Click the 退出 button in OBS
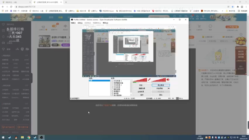The height and width of the screenshot is (140, 249). click(x=161, y=95)
